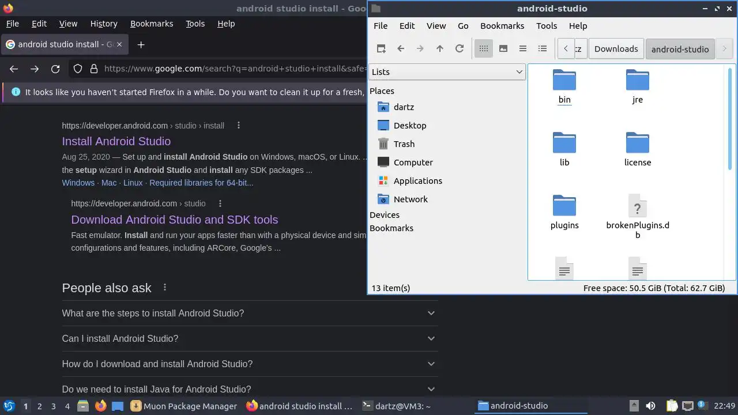
Task: Open options dots next to People also ask
Action: [x=165, y=287]
